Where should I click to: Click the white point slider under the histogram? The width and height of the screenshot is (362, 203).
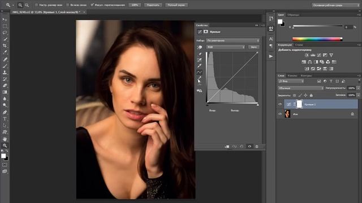point(258,105)
